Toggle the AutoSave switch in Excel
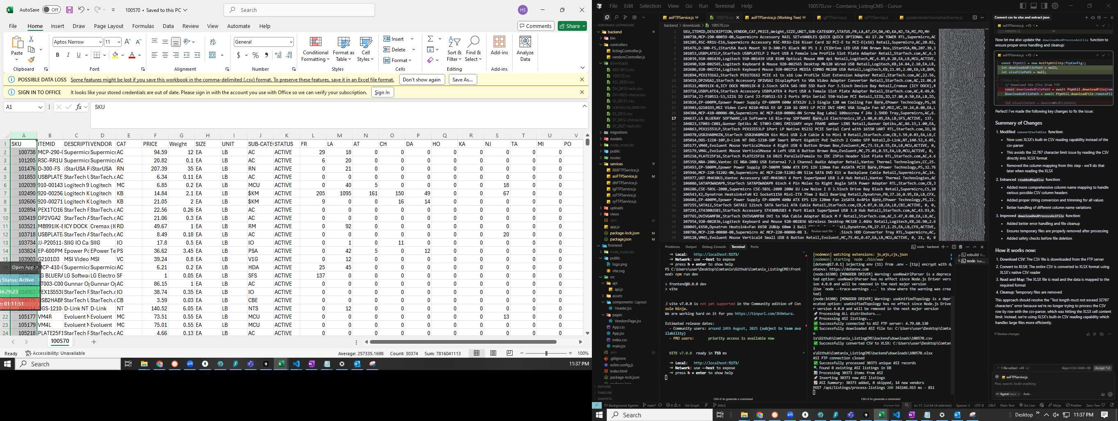Viewport: 1118px width, 421px height. point(51,9)
